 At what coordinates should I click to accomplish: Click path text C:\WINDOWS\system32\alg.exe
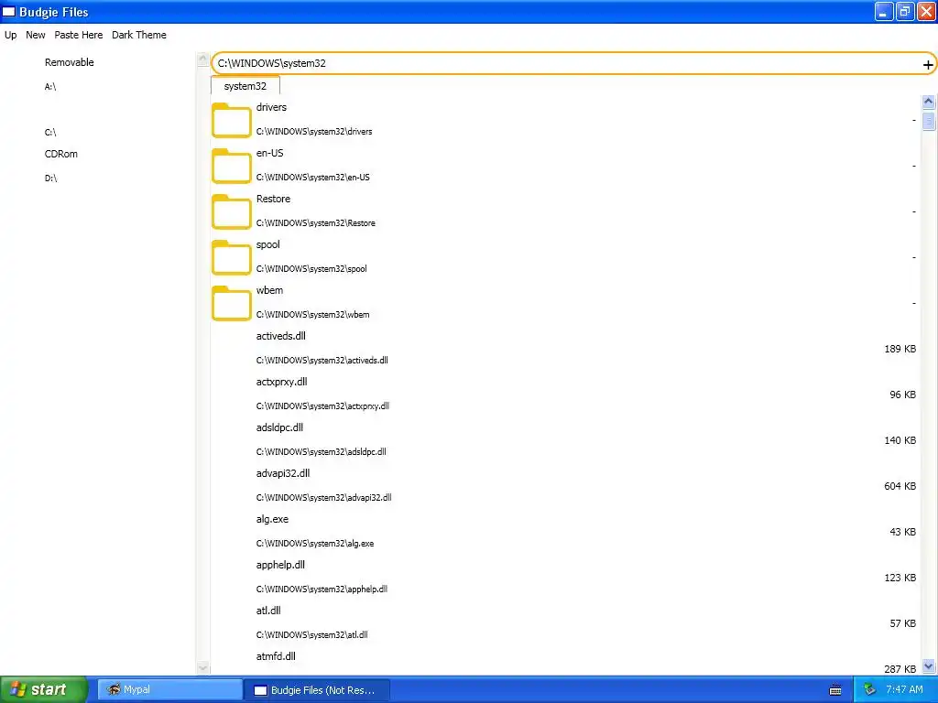(315, 544)
